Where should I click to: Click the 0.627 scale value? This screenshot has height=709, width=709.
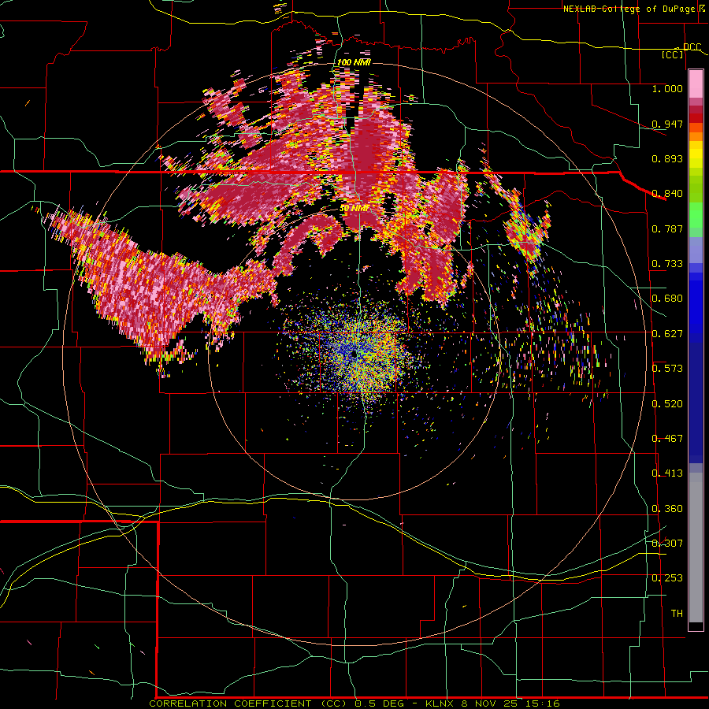667,334
